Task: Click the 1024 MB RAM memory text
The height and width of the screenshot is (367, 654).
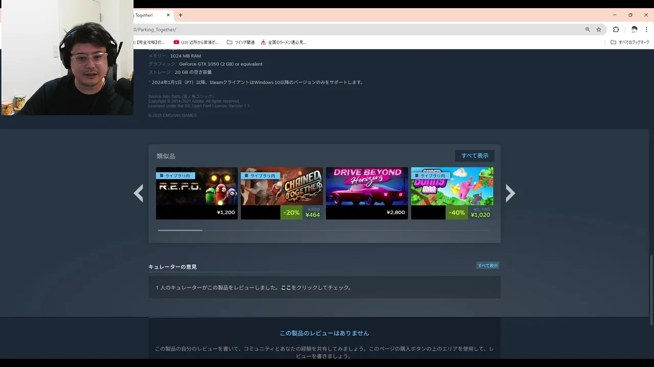Action: click(185, 56)
